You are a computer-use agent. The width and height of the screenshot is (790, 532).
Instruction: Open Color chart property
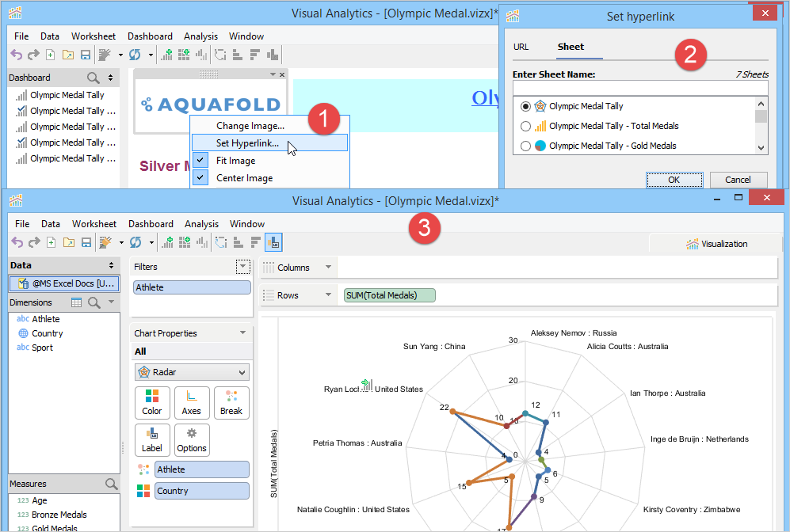[151, 403]
